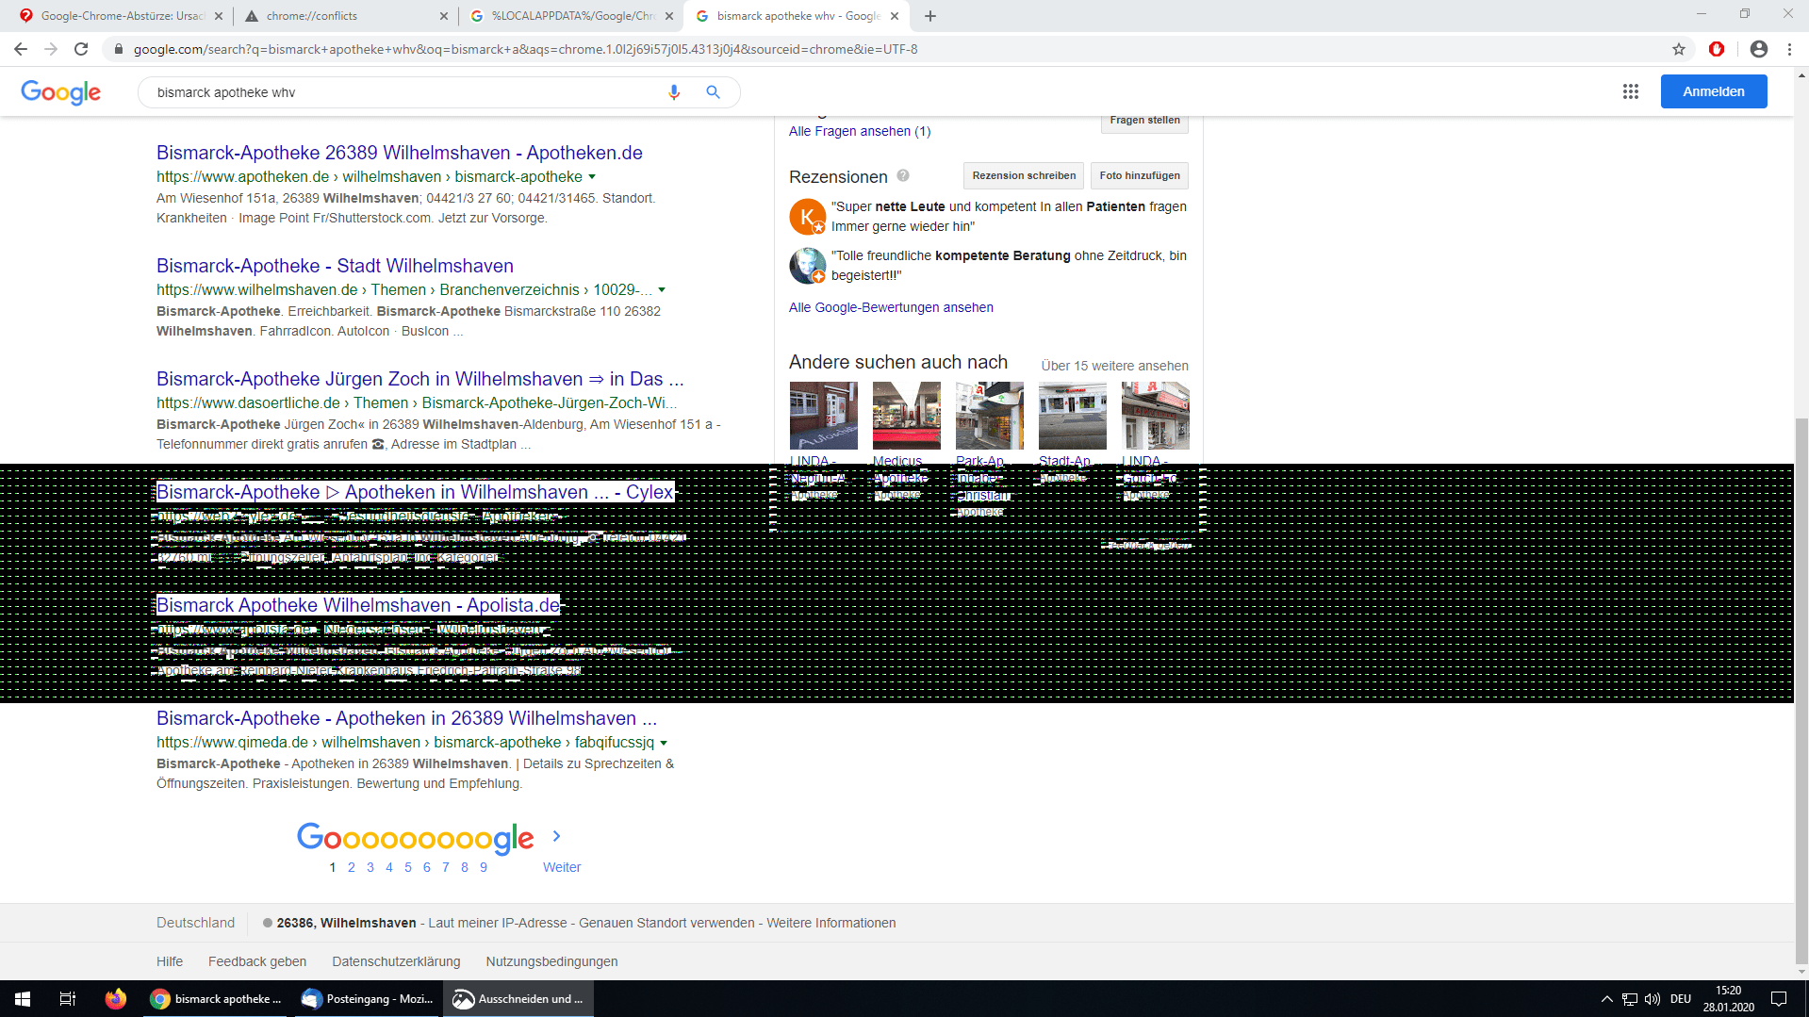Open the volume control in the tray
The width and height of the screenshot is (1809, 1017).
click(1653, 999)
